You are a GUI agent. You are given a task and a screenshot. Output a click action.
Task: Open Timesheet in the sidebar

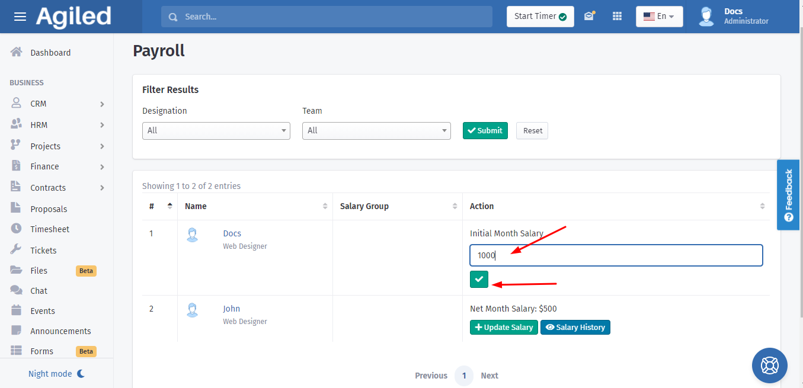pyautogui.click(x=50, y=229)
